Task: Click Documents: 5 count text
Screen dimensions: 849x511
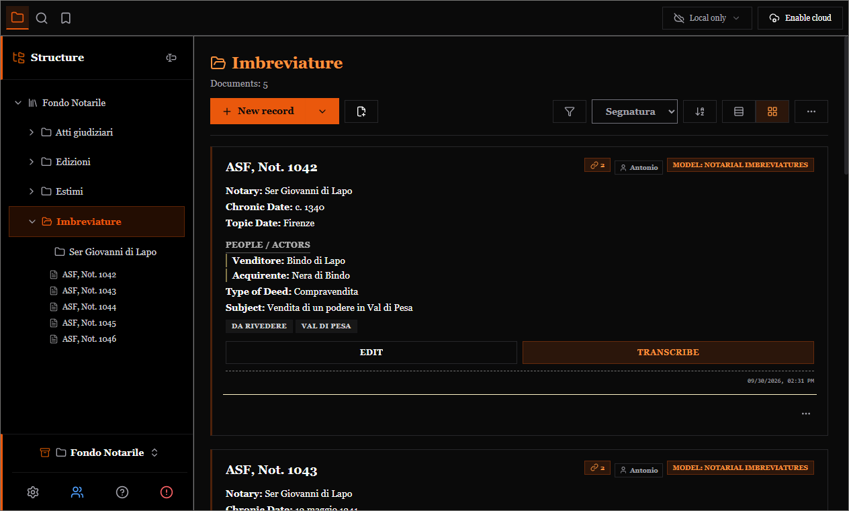Action: [x=239, y=84]
